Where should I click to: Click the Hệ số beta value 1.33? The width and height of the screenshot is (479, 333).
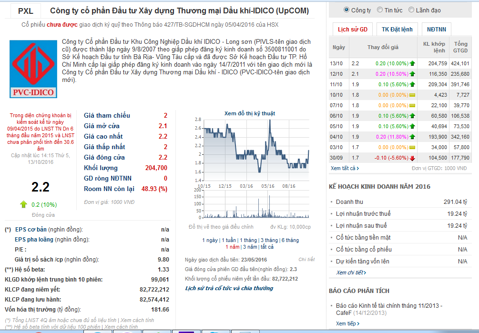click(x=163, y=270)
